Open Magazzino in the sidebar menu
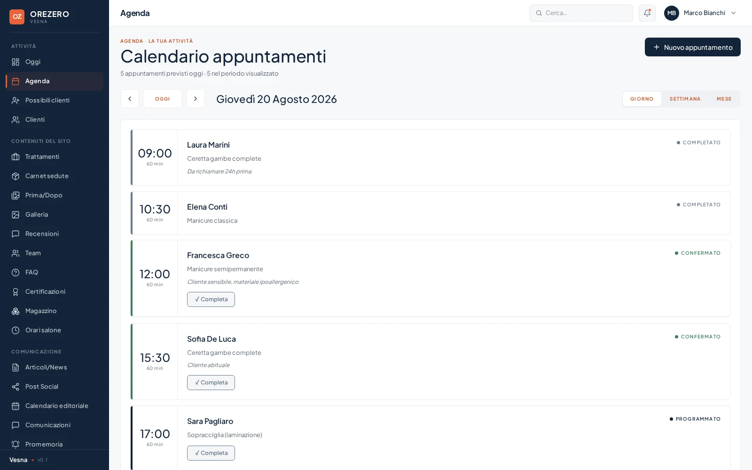 [55, 311]
